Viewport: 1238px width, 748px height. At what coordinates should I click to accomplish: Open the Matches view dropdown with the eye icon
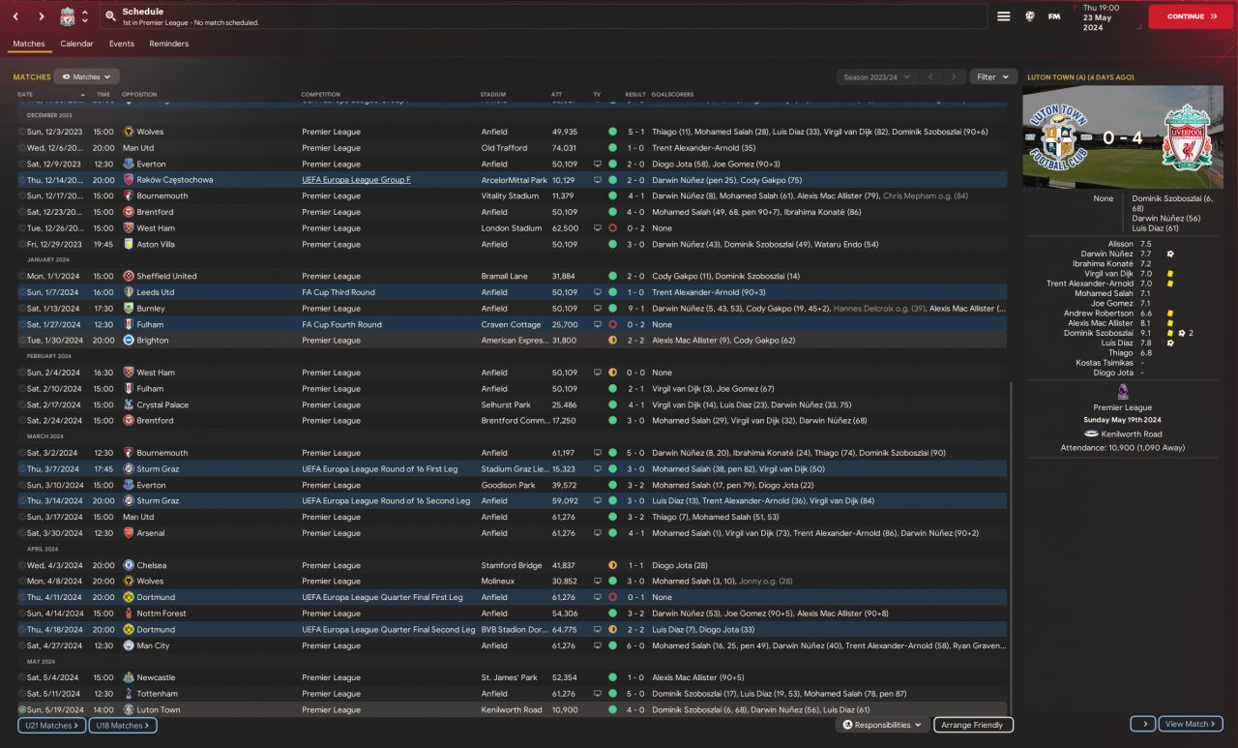pyautogui.click(x=87, y=76)
